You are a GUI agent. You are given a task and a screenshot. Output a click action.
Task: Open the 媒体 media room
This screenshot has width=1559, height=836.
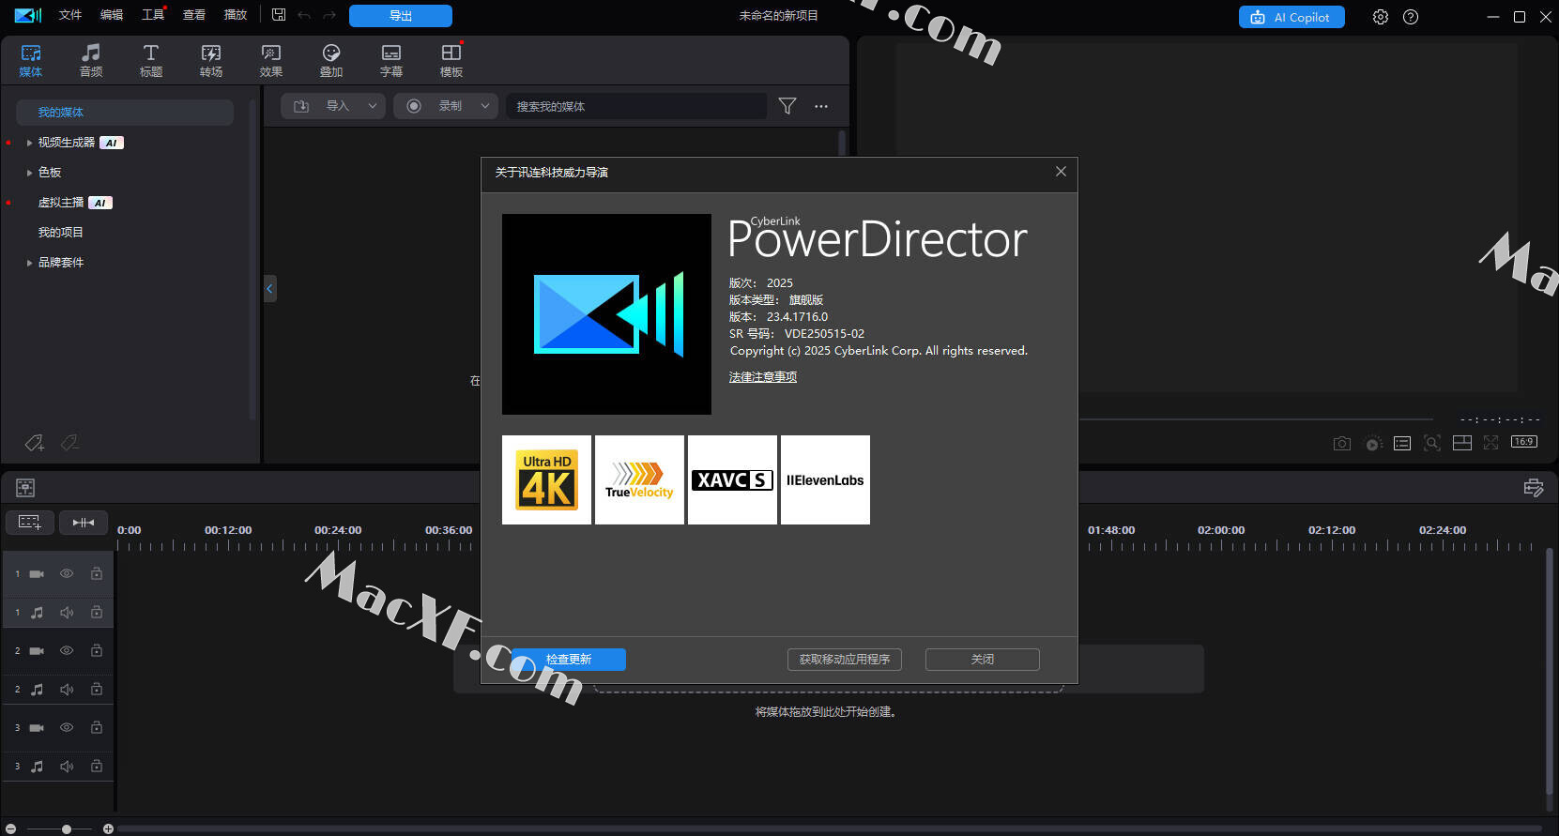point(31,60)
